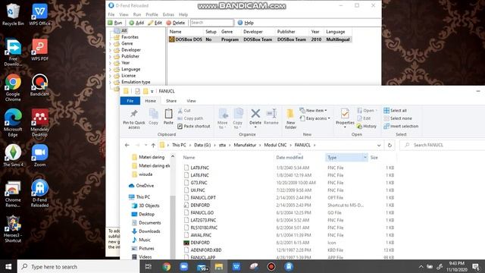The image size is (485, 273).
Task: Select the Favorites tree item
Action: (x=130, y=37)
